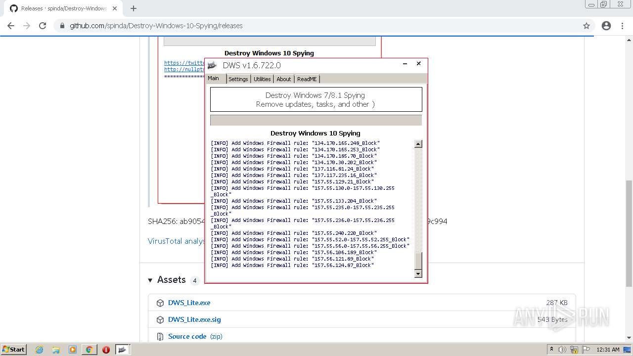Click the DWS log scrollbar up arrow
The image size is (633, 356).
418,144
